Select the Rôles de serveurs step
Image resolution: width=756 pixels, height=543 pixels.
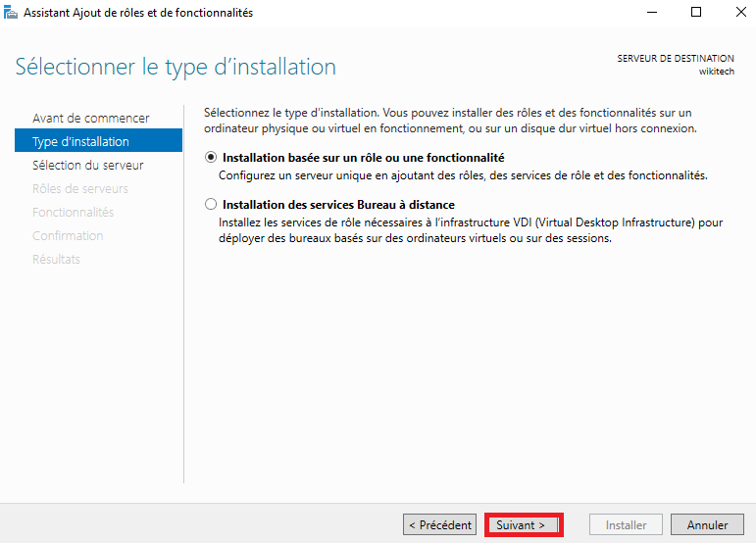tap(79, 188)
